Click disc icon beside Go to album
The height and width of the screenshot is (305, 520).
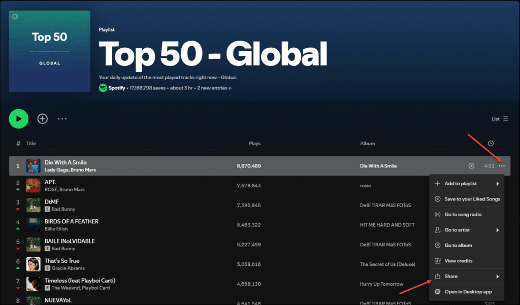(438, 245)
